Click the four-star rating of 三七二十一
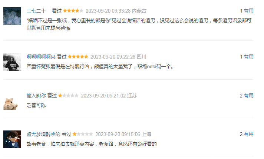264x159 pixels. [73, 11]
